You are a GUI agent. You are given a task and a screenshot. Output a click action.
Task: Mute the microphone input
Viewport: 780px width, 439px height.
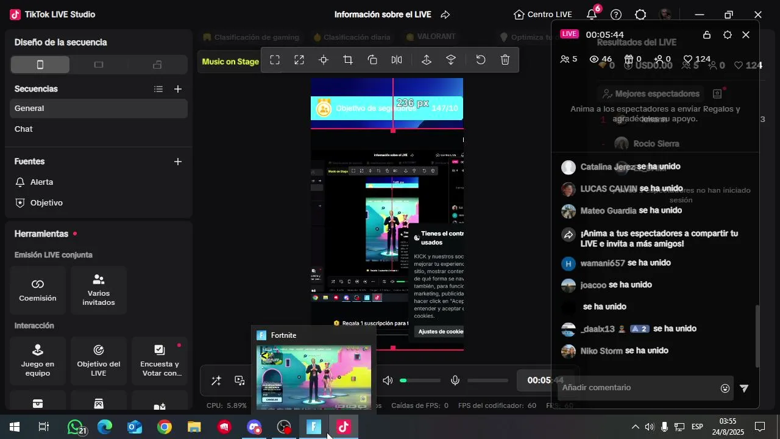[x=455, y=380]
